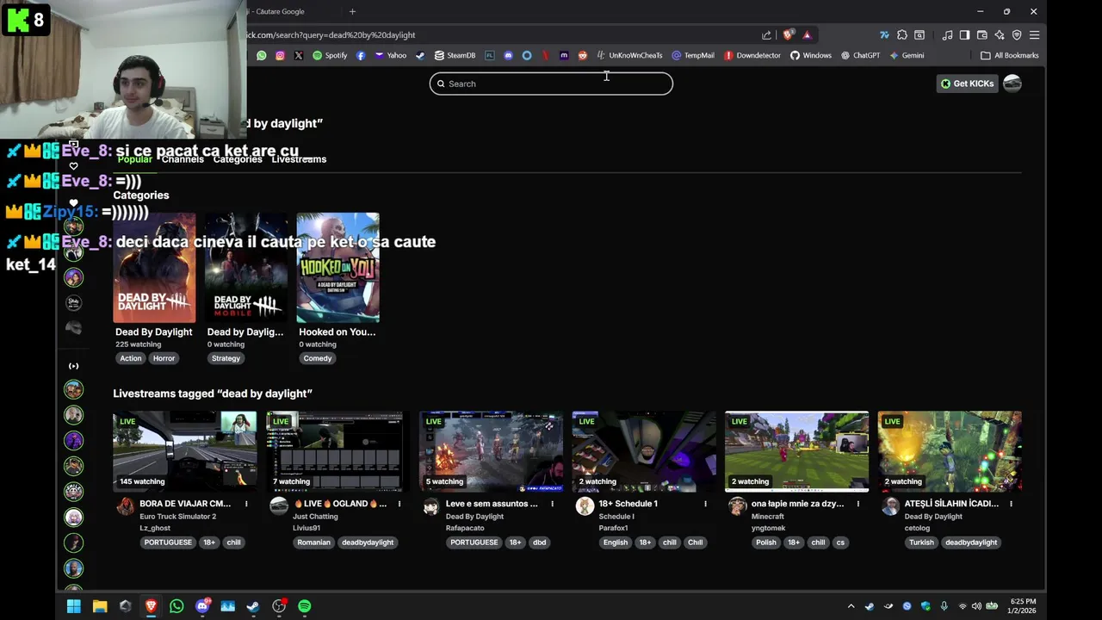The width and height of the screenshot is (1102, 620).
Task: Open the Discord bookmark icon
Action: [508, 55]
